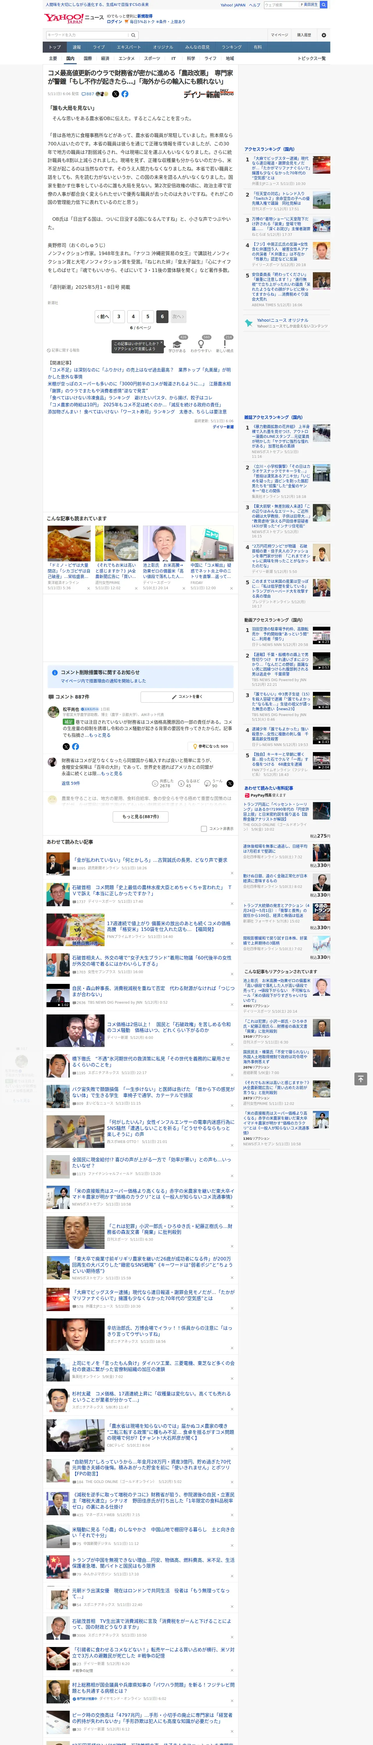Image resolution: width=373 pixels, height=1745 pixels.
Task: Open ヘルプ link in top bar
Action: pyautogui.click(x=254, y=5)
